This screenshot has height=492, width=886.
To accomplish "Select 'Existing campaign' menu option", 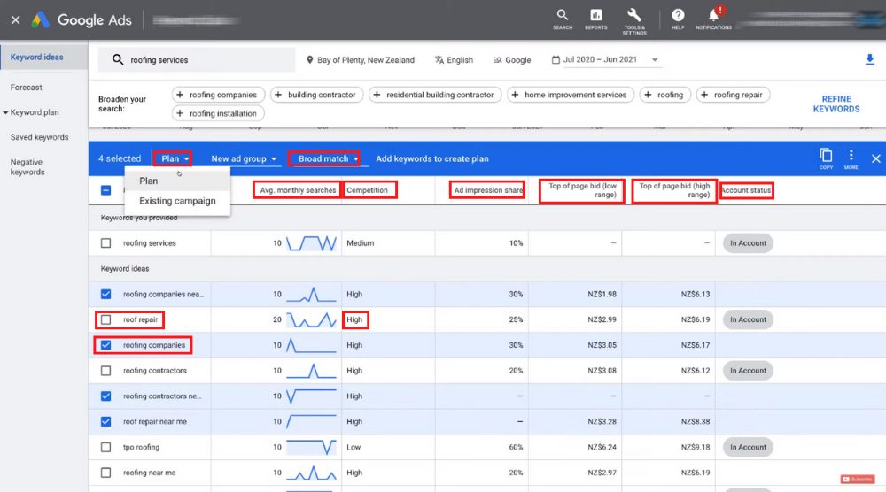I will tap(177, 201).
